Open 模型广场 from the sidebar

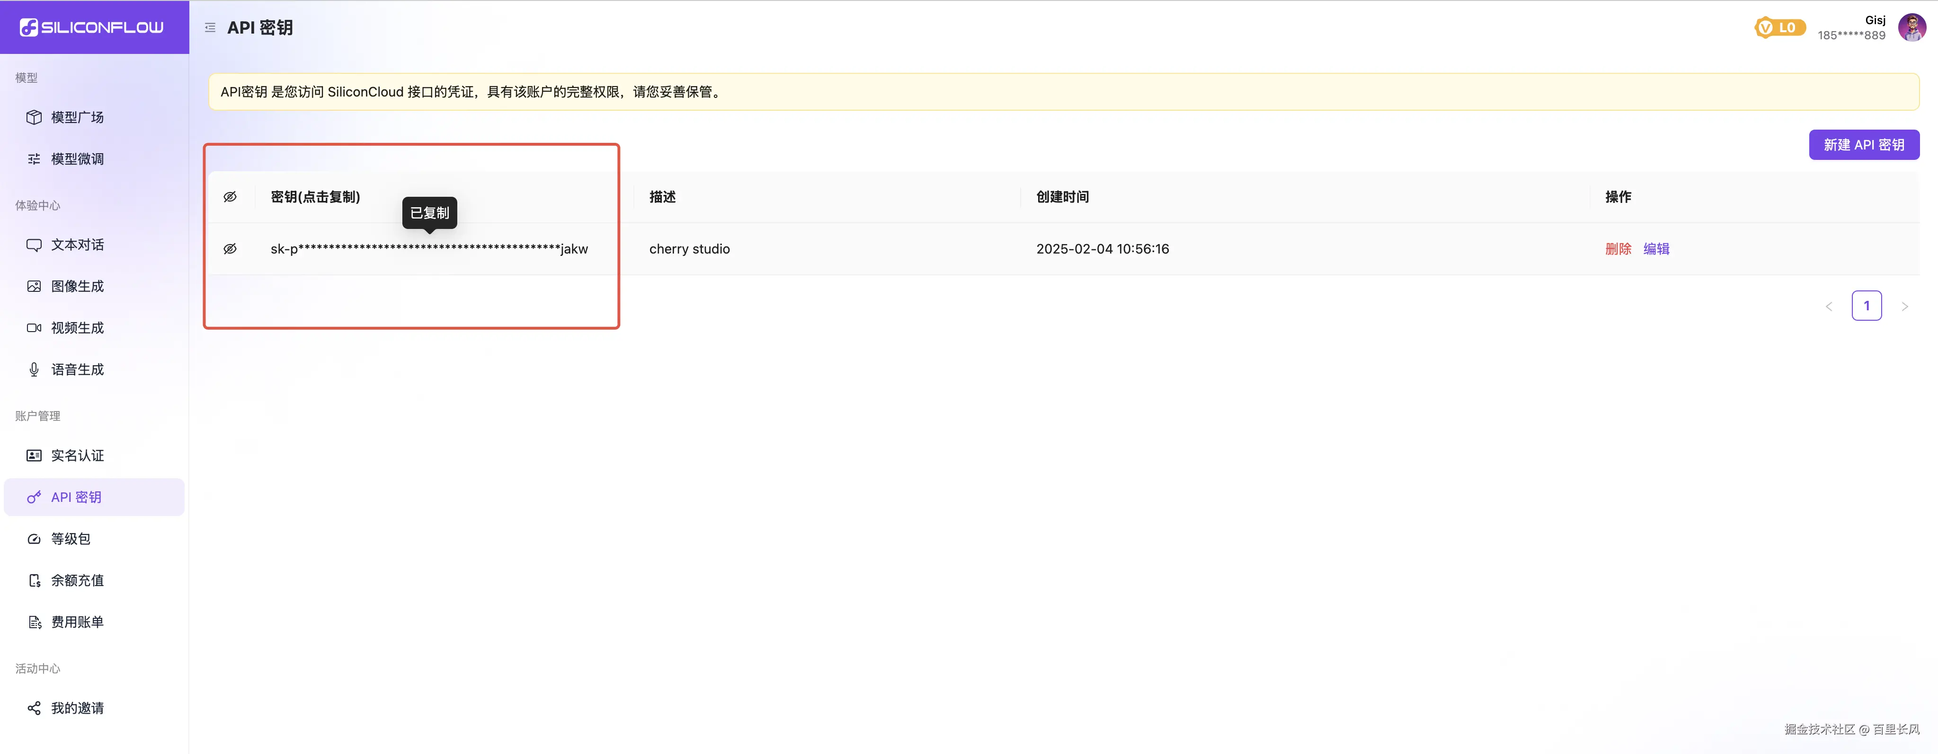tap(77, 117)
